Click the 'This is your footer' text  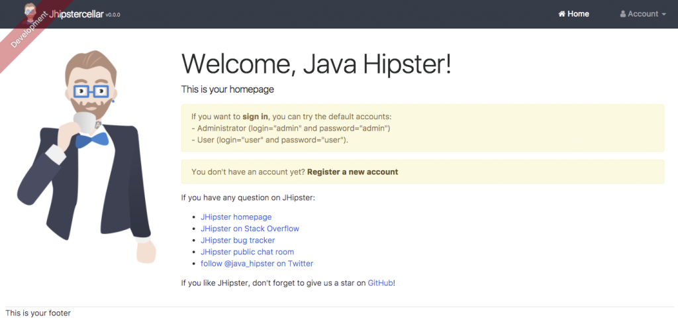point(38,313)
